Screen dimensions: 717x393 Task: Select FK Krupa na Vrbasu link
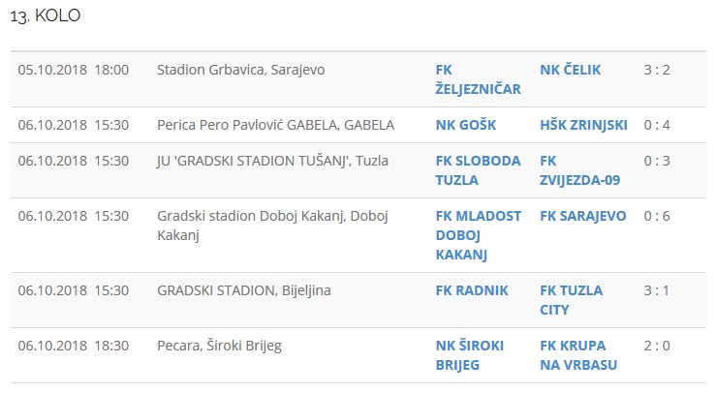tap(578, 355)
